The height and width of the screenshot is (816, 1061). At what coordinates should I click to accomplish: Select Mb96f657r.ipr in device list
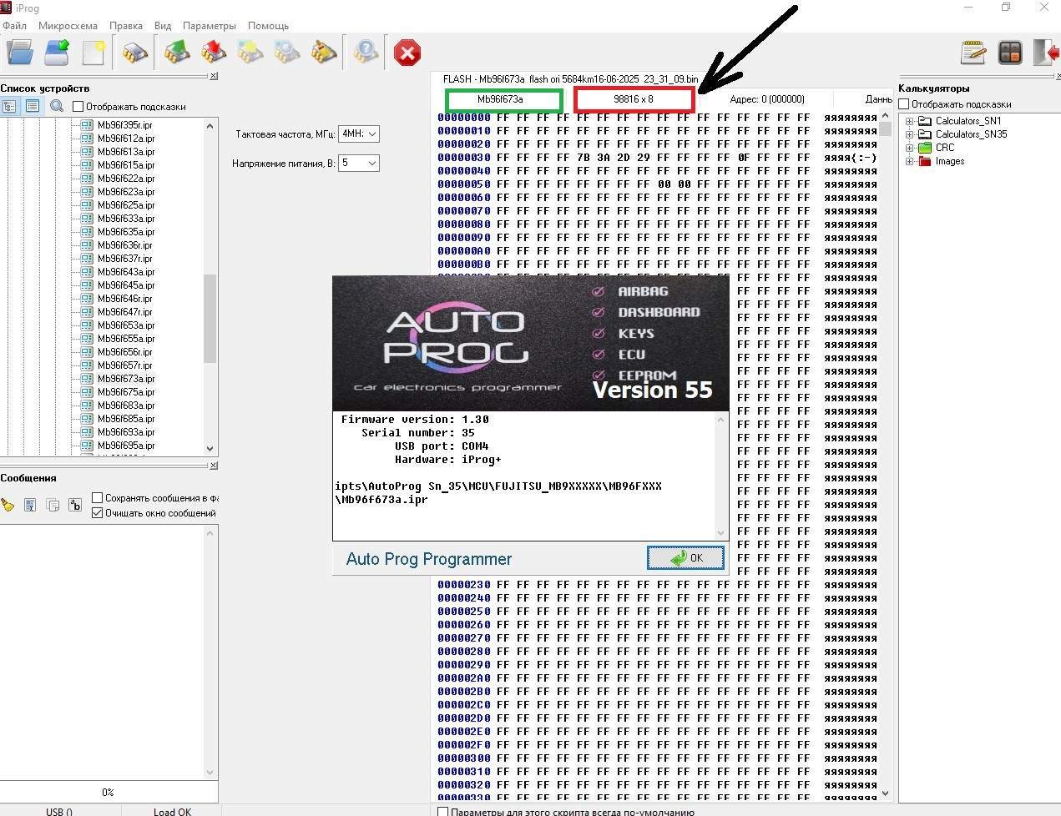click(x=125, y=365)
